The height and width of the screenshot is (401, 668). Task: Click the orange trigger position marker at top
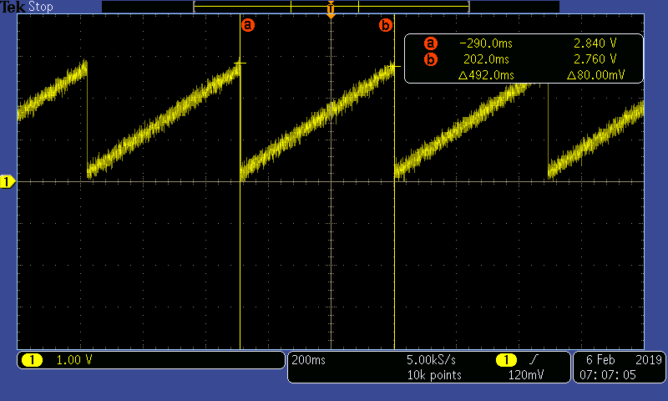331,13
